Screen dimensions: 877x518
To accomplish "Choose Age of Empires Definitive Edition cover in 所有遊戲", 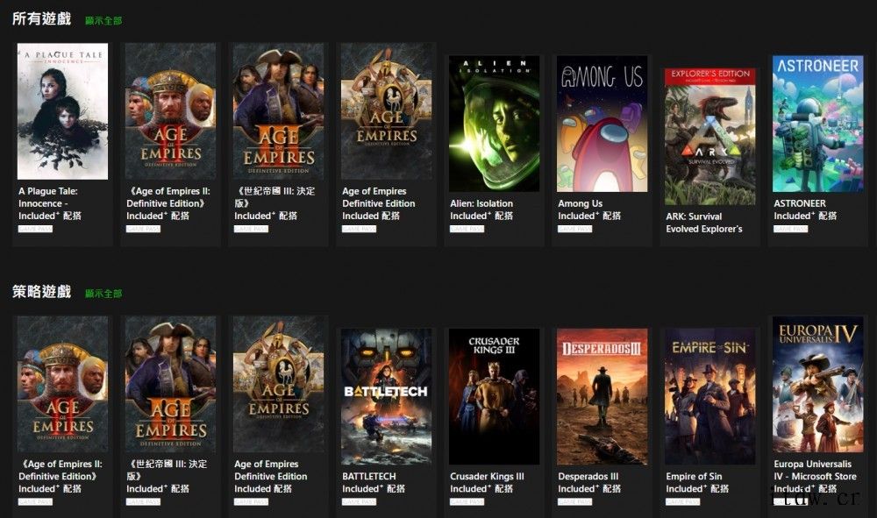I will click(x=387, y=111).
